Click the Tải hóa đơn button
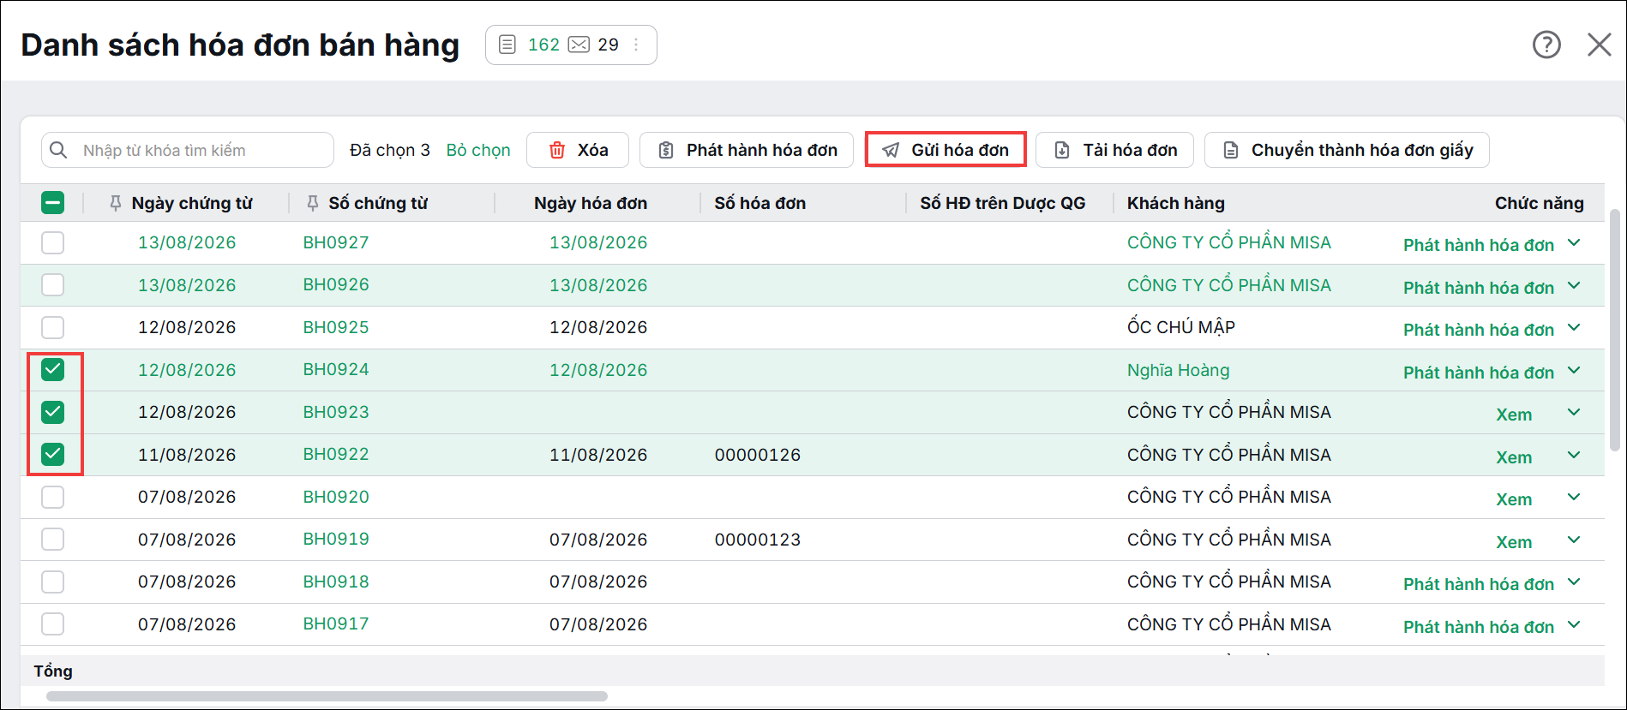This screenshot has height=710, width=1627. pyautogui.click(x=1115, y=150)
